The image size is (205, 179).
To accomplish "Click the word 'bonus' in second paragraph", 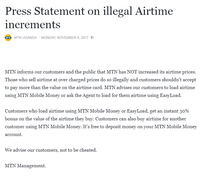I will click(x=11, y=119).
